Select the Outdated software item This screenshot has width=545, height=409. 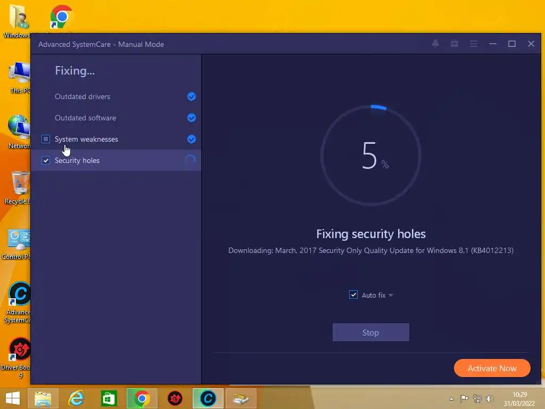pyautogui.click(x=86, y=118)
